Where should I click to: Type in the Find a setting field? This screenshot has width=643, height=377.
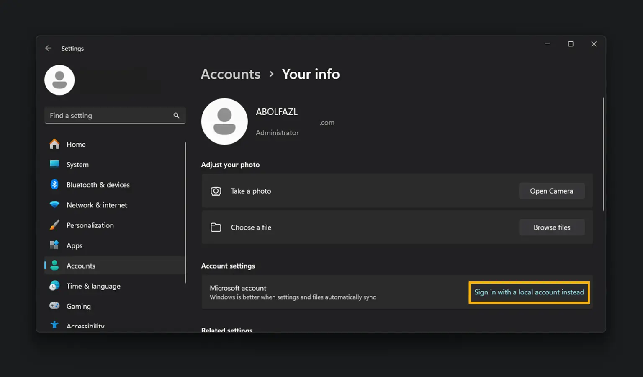109,115
